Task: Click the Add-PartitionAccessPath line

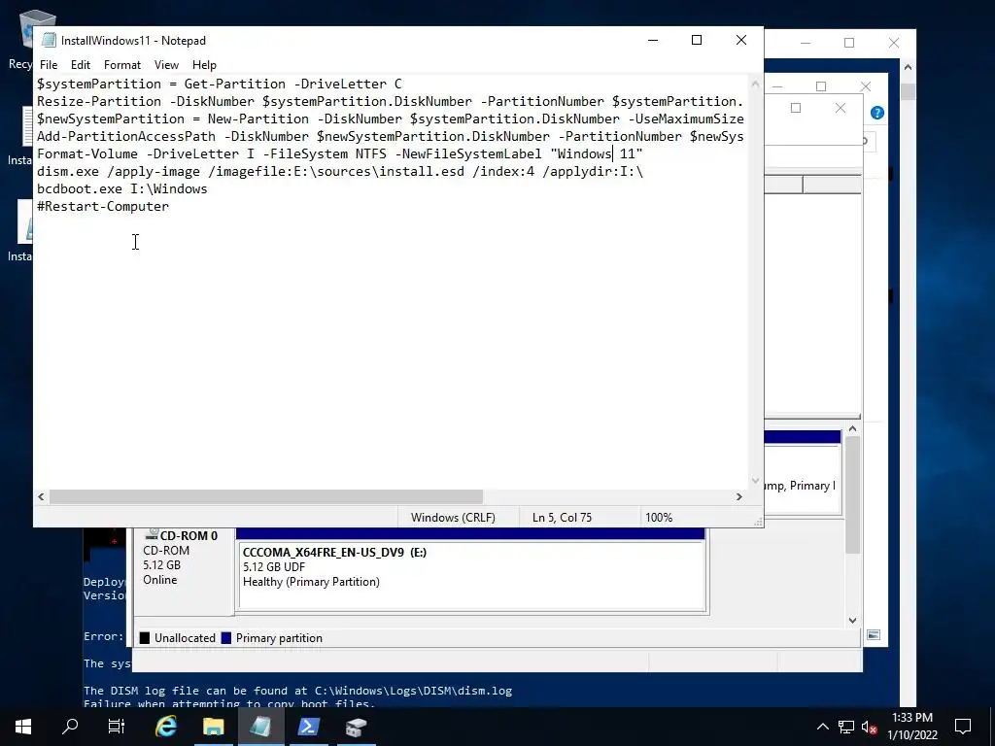Action: point(390,136)
